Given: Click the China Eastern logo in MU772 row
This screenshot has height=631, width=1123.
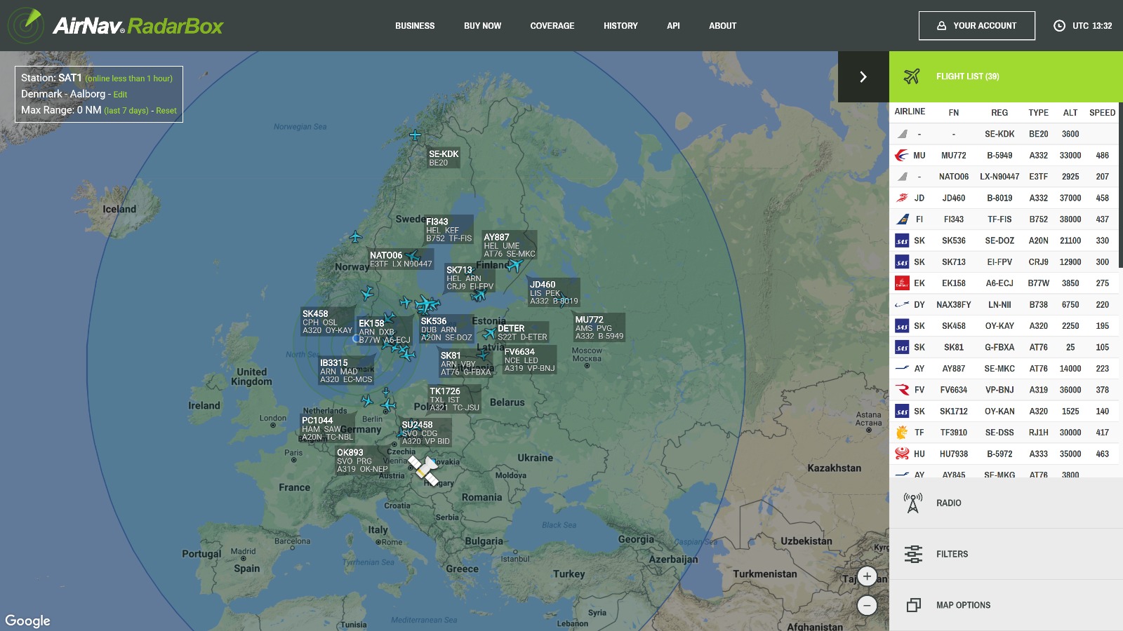Looking at the screenshot, I should [902, 155].
